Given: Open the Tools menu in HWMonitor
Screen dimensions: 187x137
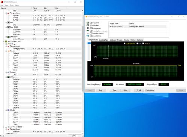Looking at the screenshot, I should 12,5.
